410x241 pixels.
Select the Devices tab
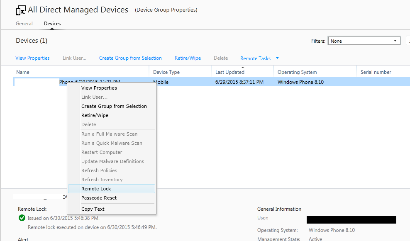pos(52,24)
